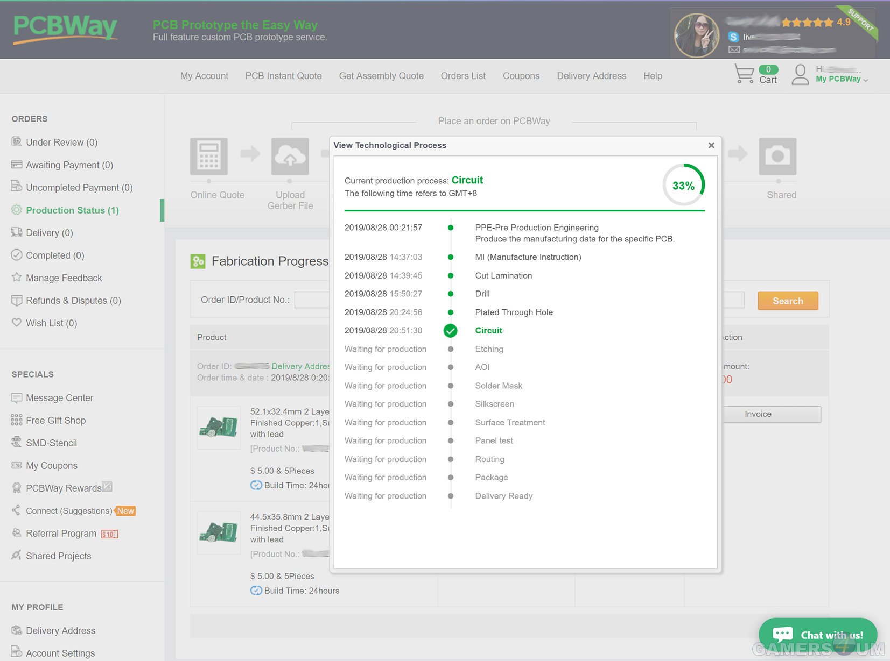Image resolution: width=890 pixels, height=661 pixels.
Task: Open Coupons in top navigation
Action: click(x=521, y=76)
